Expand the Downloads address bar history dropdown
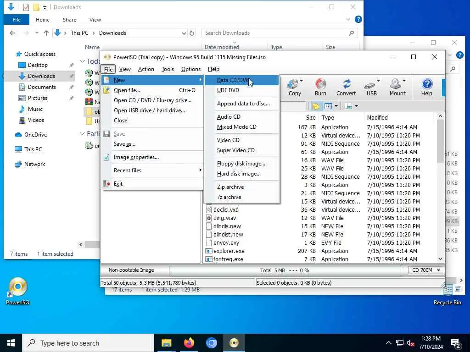 click(184, 33)
